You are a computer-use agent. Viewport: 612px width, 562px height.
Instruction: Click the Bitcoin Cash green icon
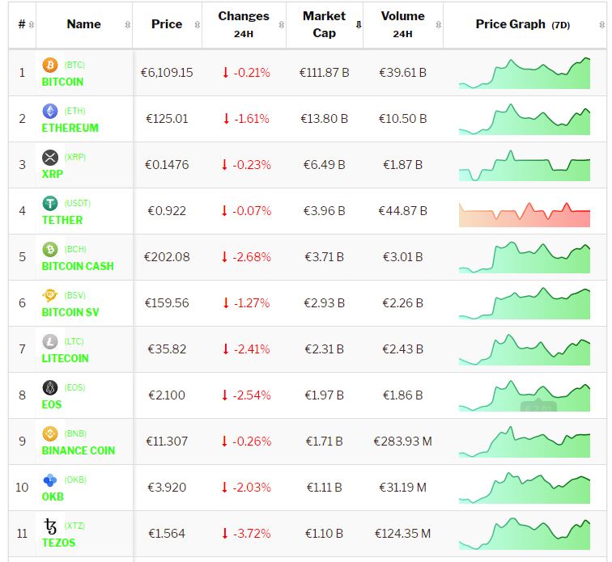50,249
